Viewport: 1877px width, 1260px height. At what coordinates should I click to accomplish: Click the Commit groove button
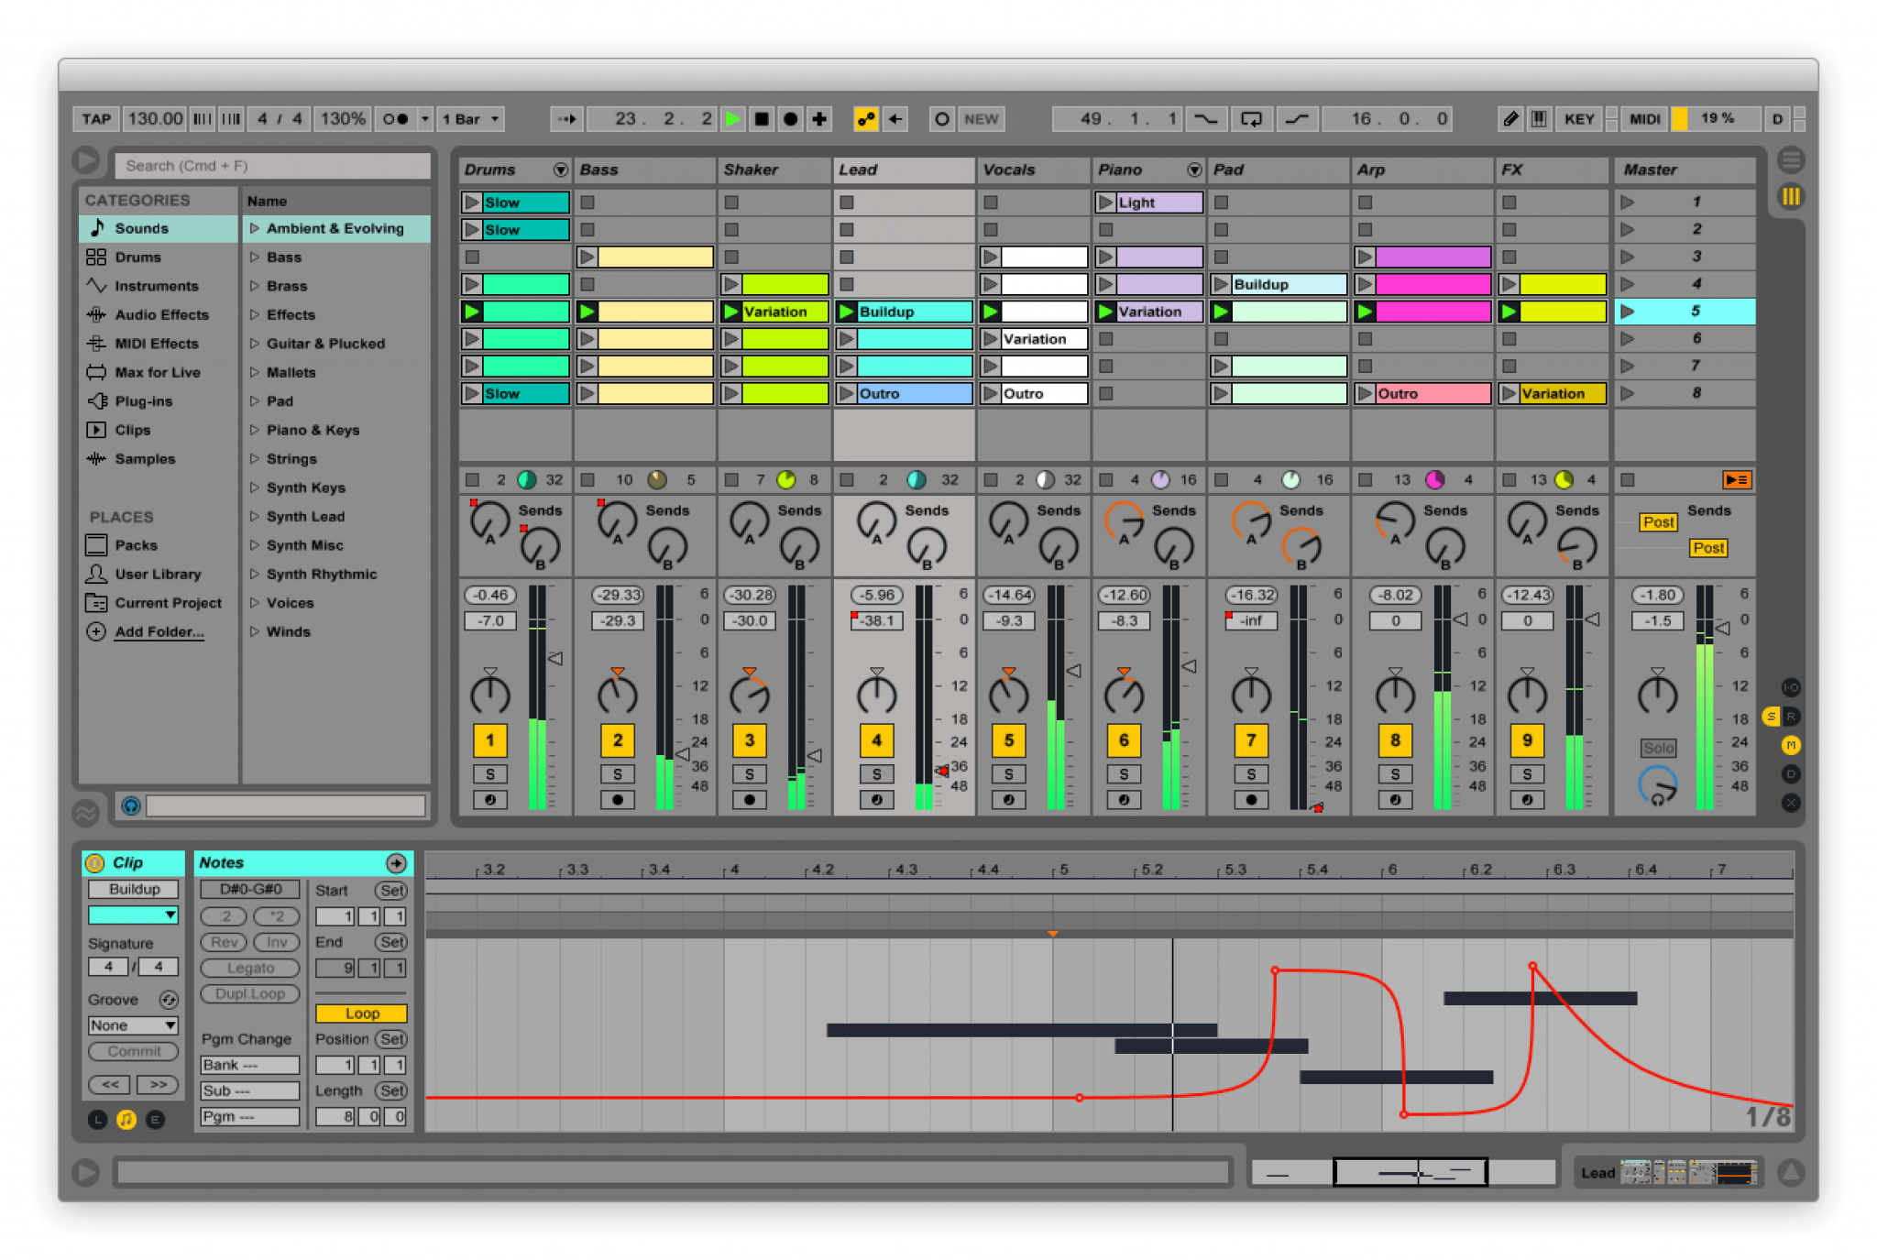(x=132, y=1051)
